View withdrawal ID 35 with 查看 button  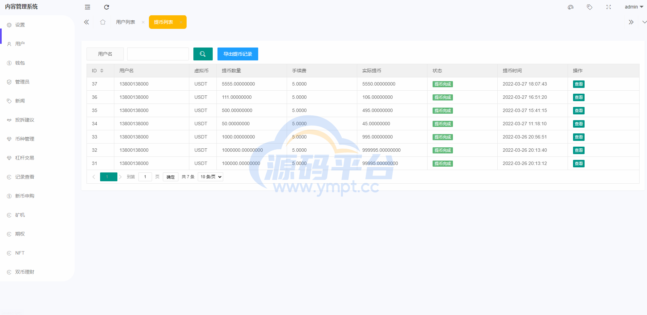pyautogui.click(x=579, y=111)
